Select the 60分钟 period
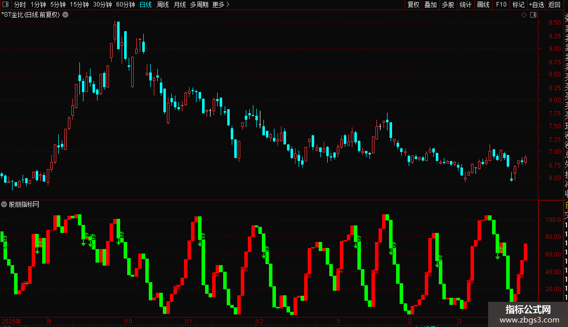This screenshot has height=327, width=568. (x=126, y=5)
